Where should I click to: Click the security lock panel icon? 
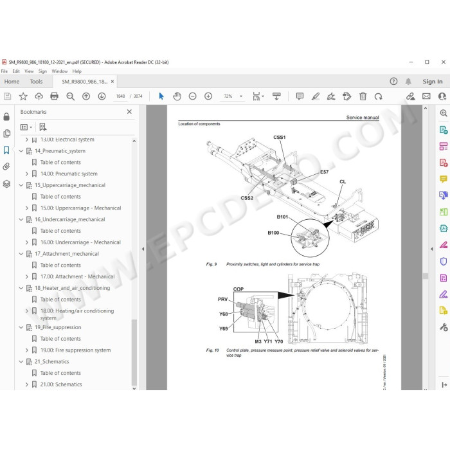6,116
